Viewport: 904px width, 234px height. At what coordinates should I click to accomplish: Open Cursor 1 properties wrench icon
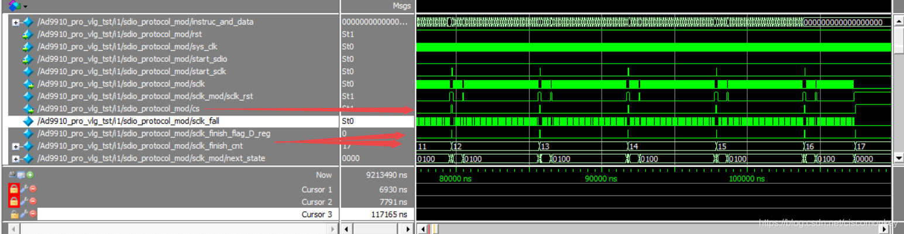[24, 189]
